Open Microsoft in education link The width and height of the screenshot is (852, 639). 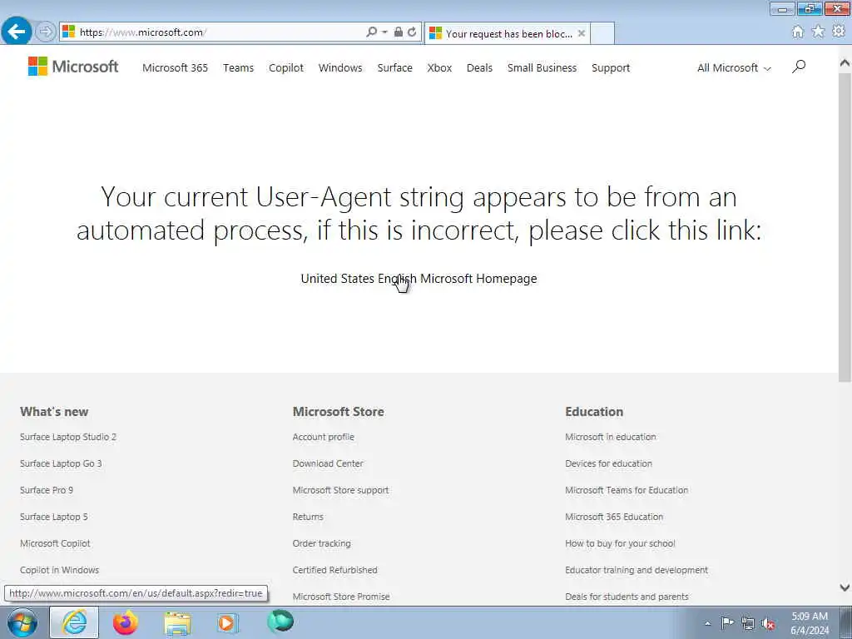610,437
